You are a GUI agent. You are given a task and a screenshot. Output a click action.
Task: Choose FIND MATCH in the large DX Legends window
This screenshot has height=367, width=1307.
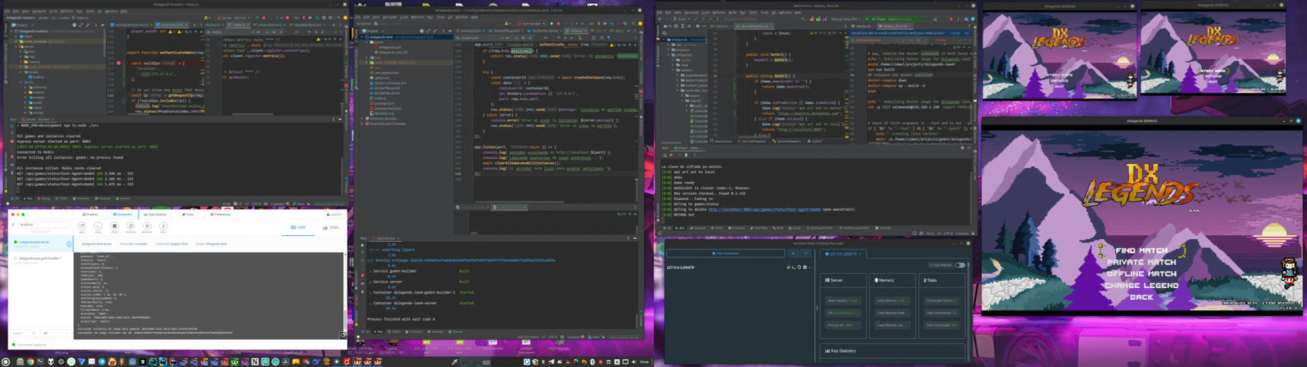click(1141, 250)
